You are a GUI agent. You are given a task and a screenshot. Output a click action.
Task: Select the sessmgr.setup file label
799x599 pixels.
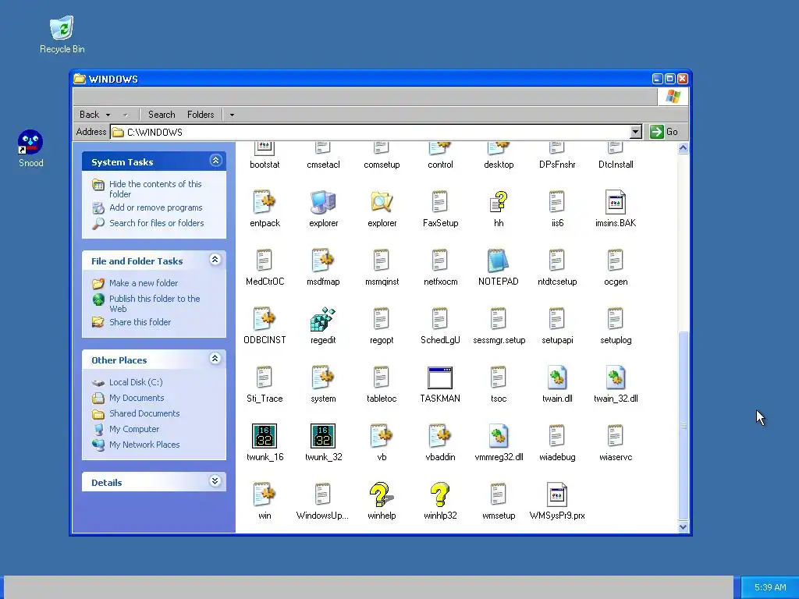pyautogui.click(x=499, y=340)
